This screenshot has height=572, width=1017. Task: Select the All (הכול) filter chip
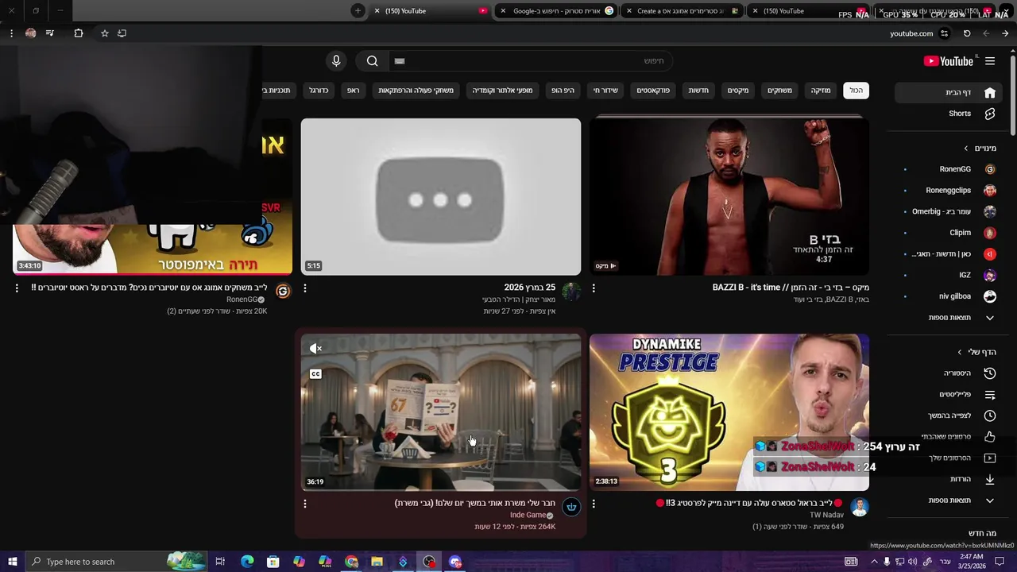pos(856,91)
